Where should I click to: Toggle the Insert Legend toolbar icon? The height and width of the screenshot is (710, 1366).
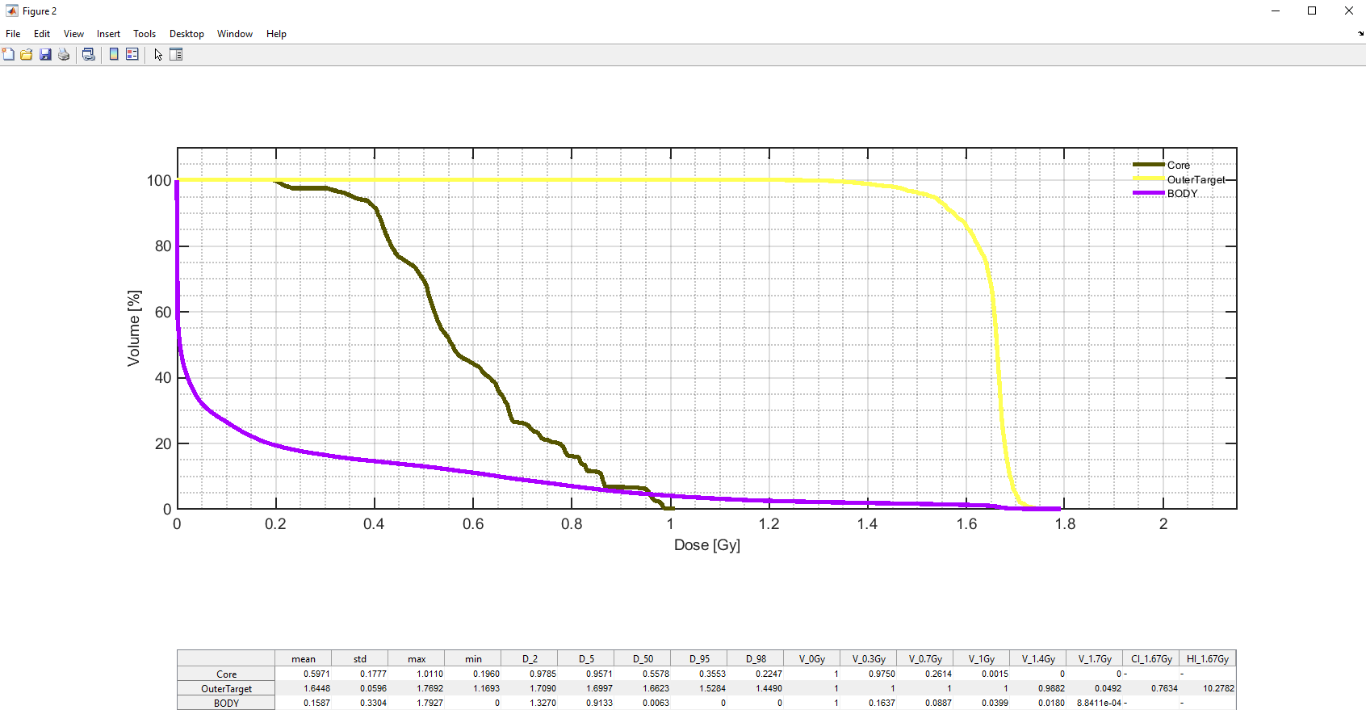(132, 54)
